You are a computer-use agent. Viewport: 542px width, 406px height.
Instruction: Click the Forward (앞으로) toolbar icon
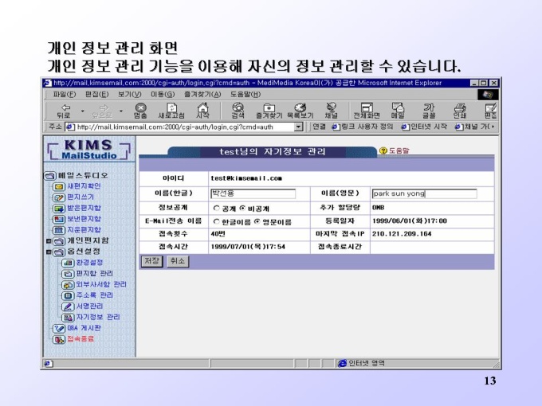(102, 111)
